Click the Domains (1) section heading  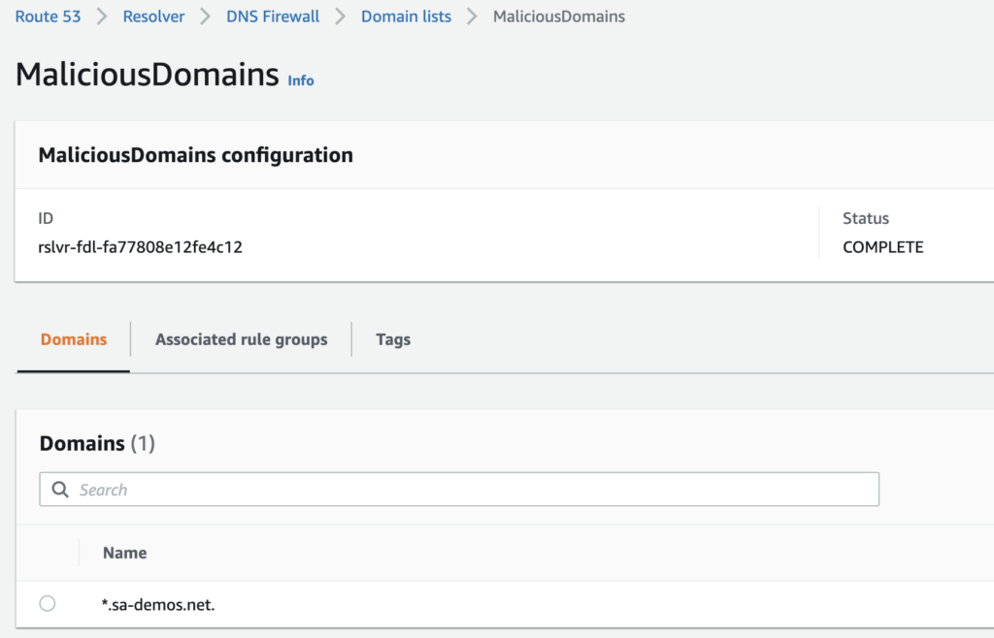(x=97, y=443)
